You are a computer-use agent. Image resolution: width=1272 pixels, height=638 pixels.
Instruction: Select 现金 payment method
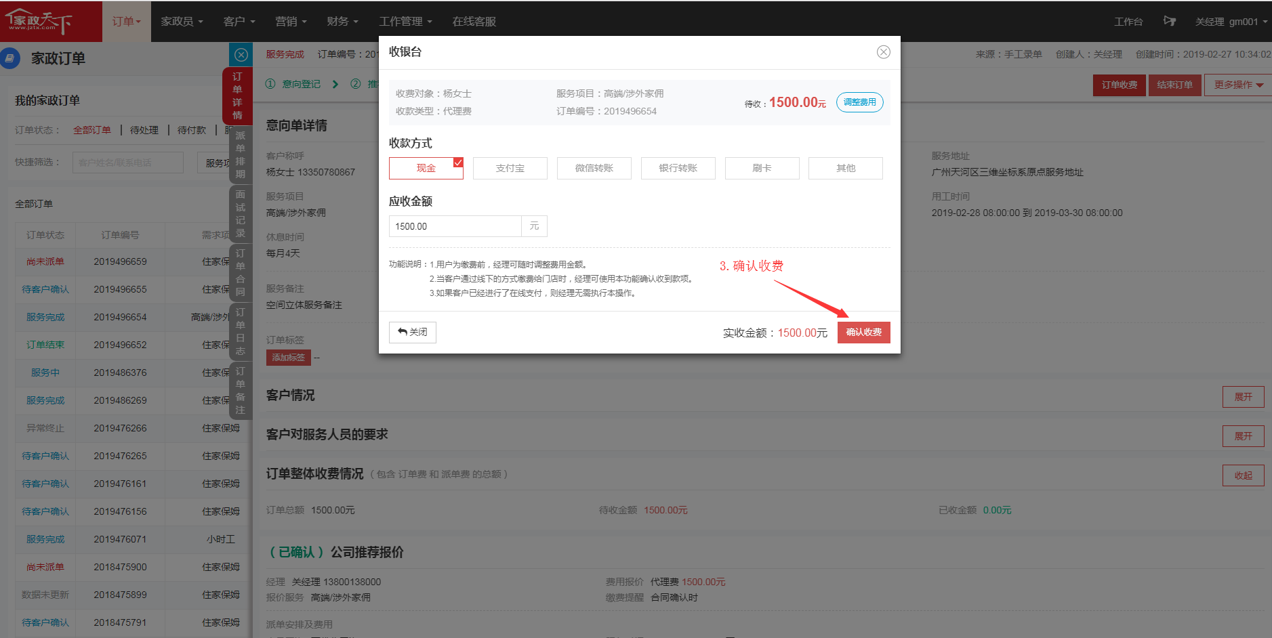tap(426, 168)
